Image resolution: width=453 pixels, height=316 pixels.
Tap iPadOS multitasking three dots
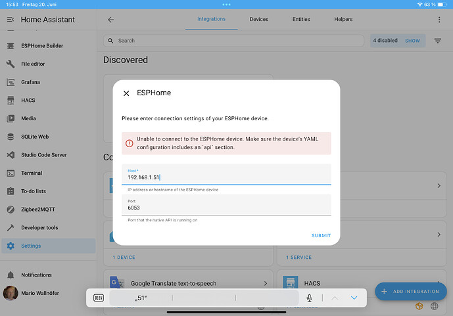226,5
